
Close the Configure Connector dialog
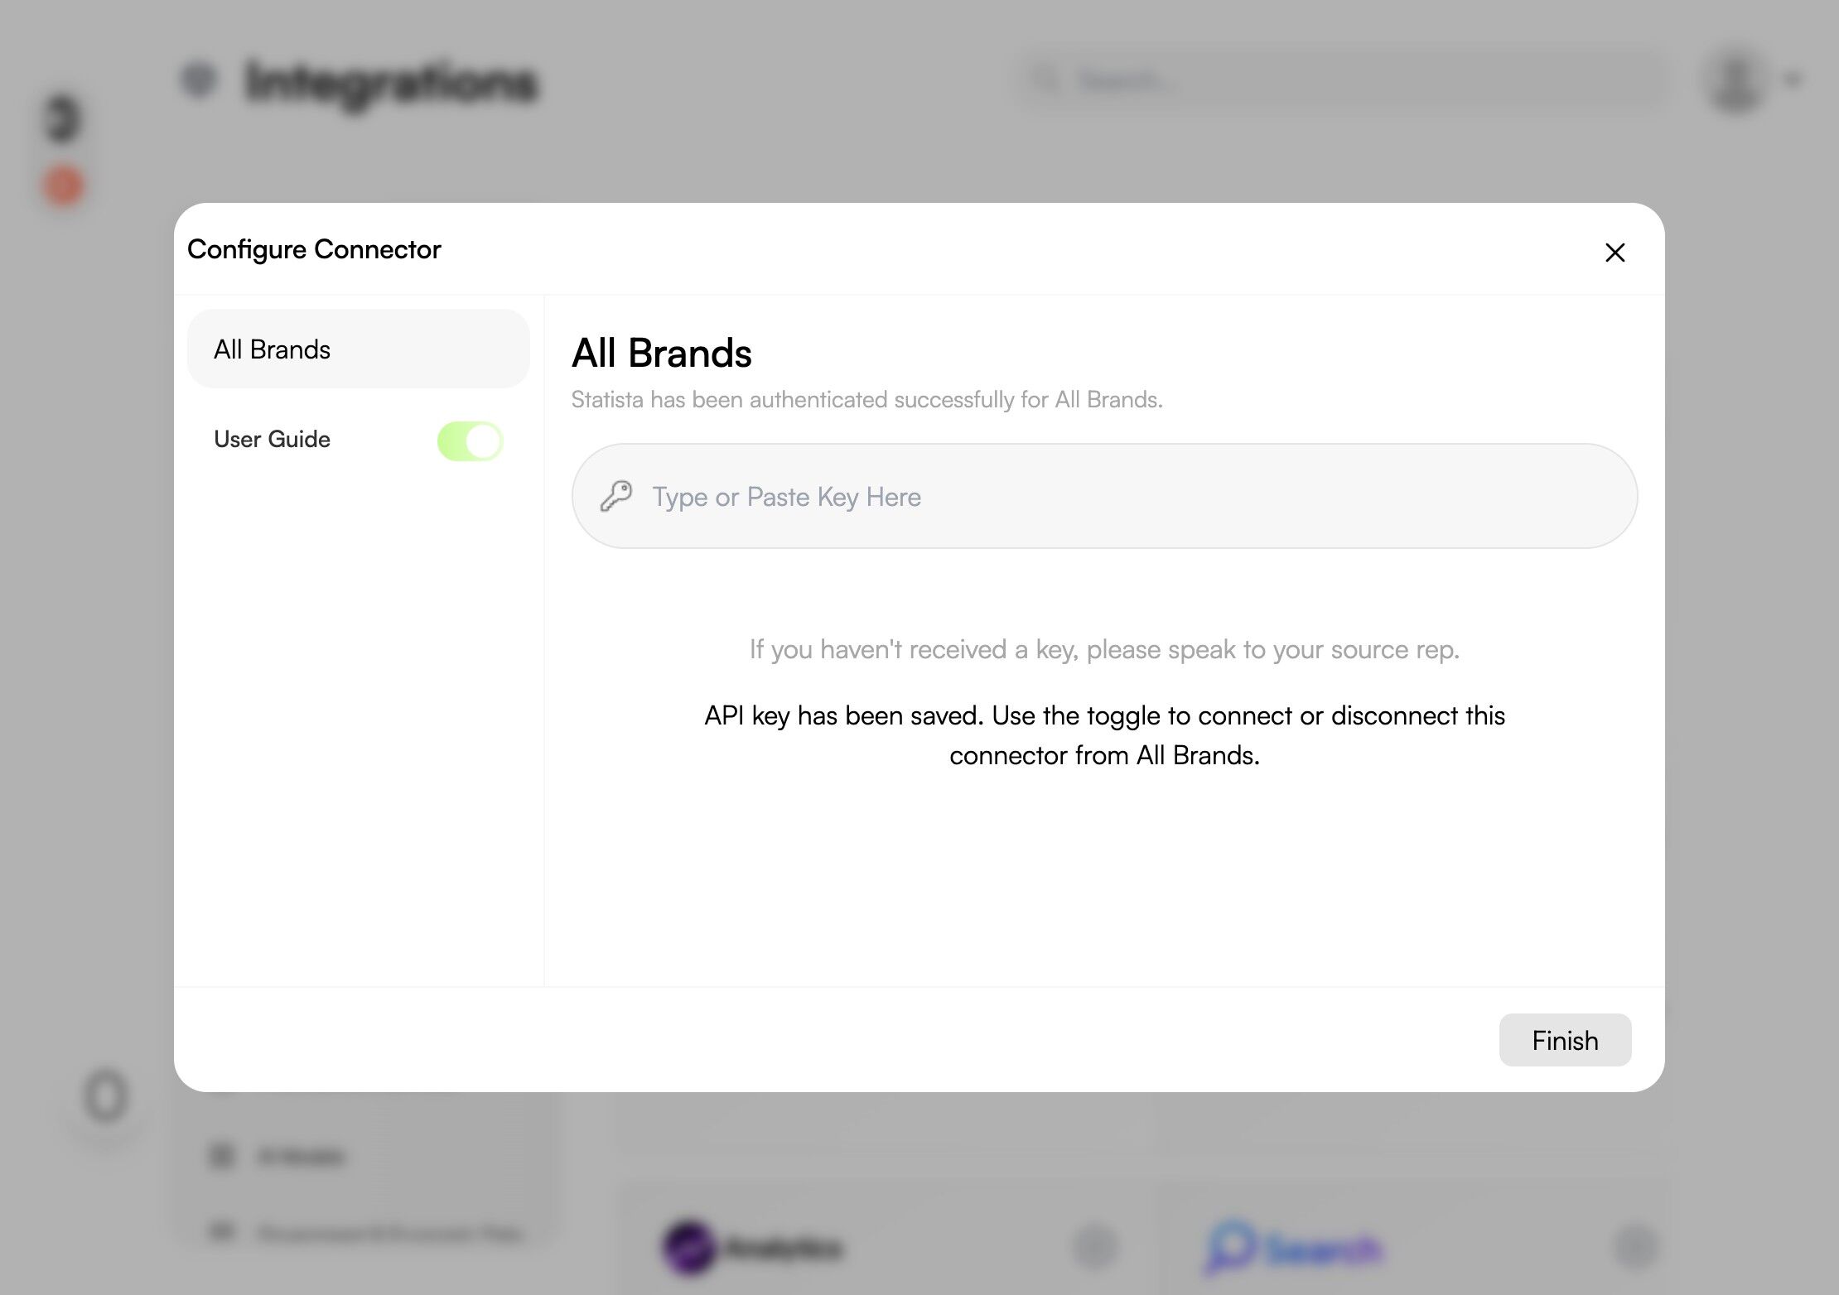tap(1615, 253)
